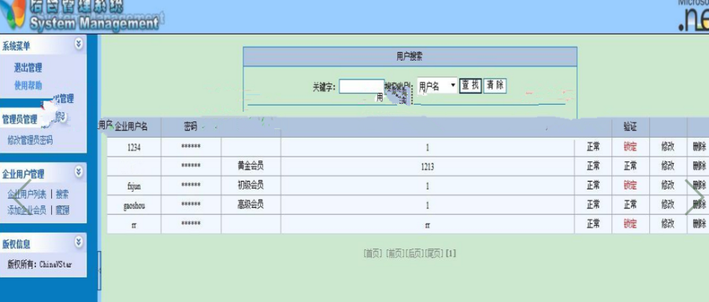Go to 前页 previous page link
Screen dimensions: 709x302
[x=395, y=254]
